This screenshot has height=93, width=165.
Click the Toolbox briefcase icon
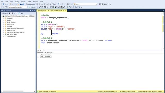(105, 4)
